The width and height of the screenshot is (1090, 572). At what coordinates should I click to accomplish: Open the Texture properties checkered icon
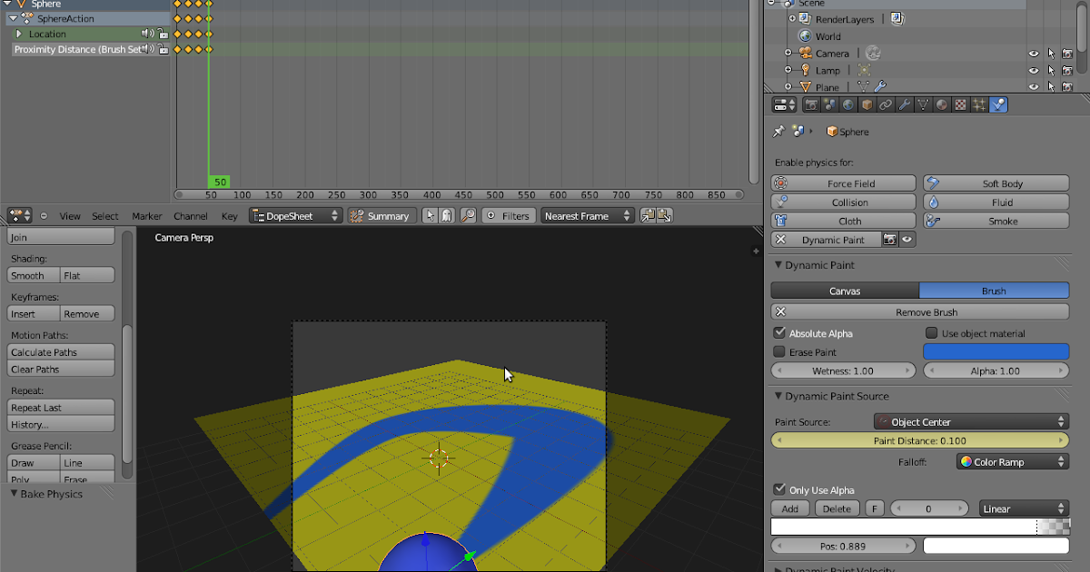coord(959,104)
